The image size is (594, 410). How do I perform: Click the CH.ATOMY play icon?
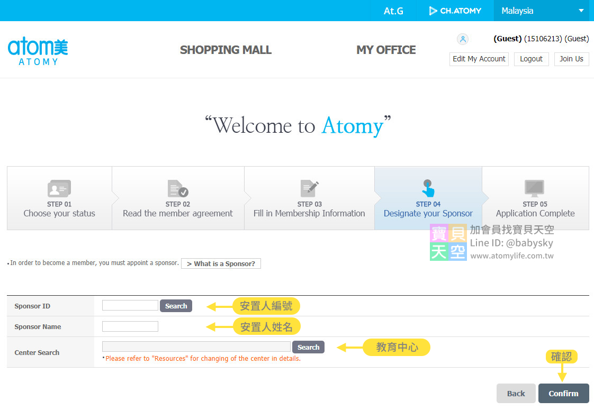click(433, 11)
